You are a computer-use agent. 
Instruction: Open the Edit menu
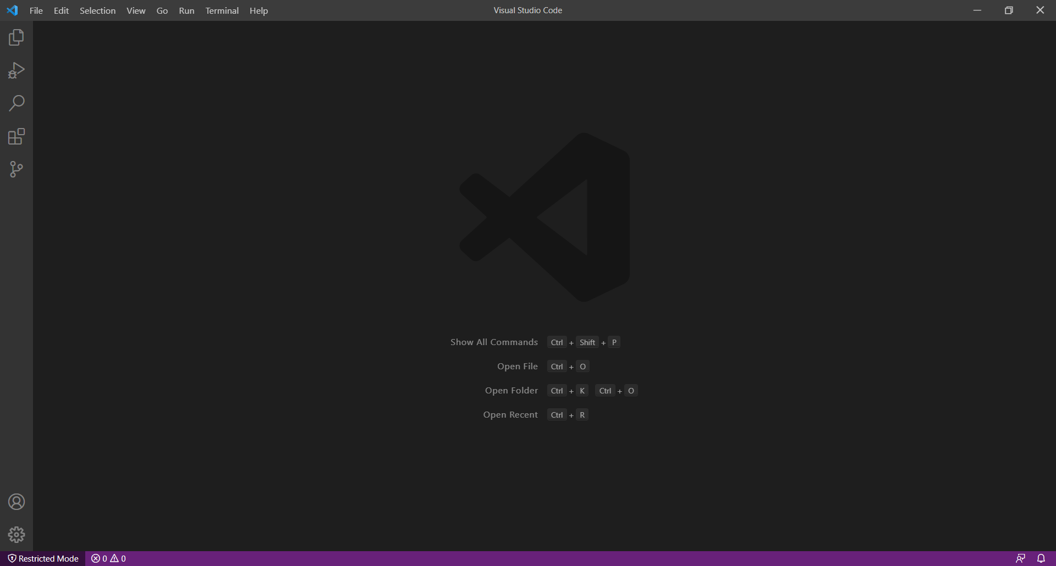pos(61,10)
